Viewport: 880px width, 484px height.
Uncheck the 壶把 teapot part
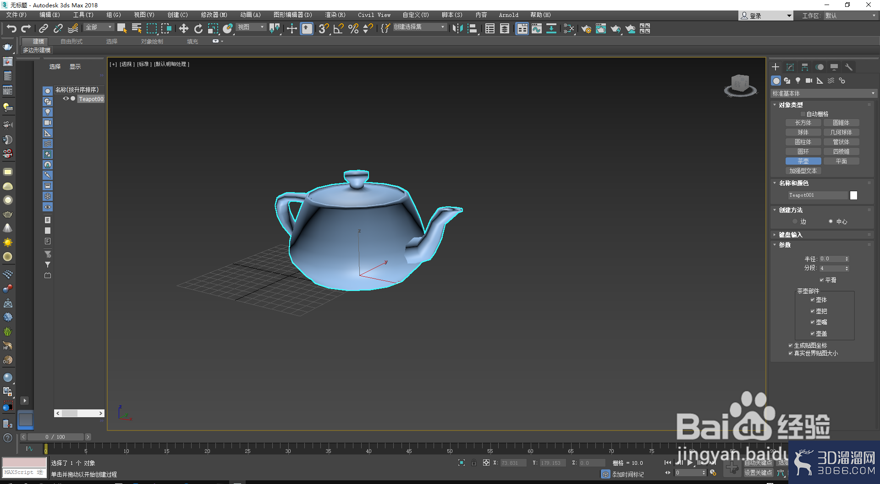pos(813,311)
